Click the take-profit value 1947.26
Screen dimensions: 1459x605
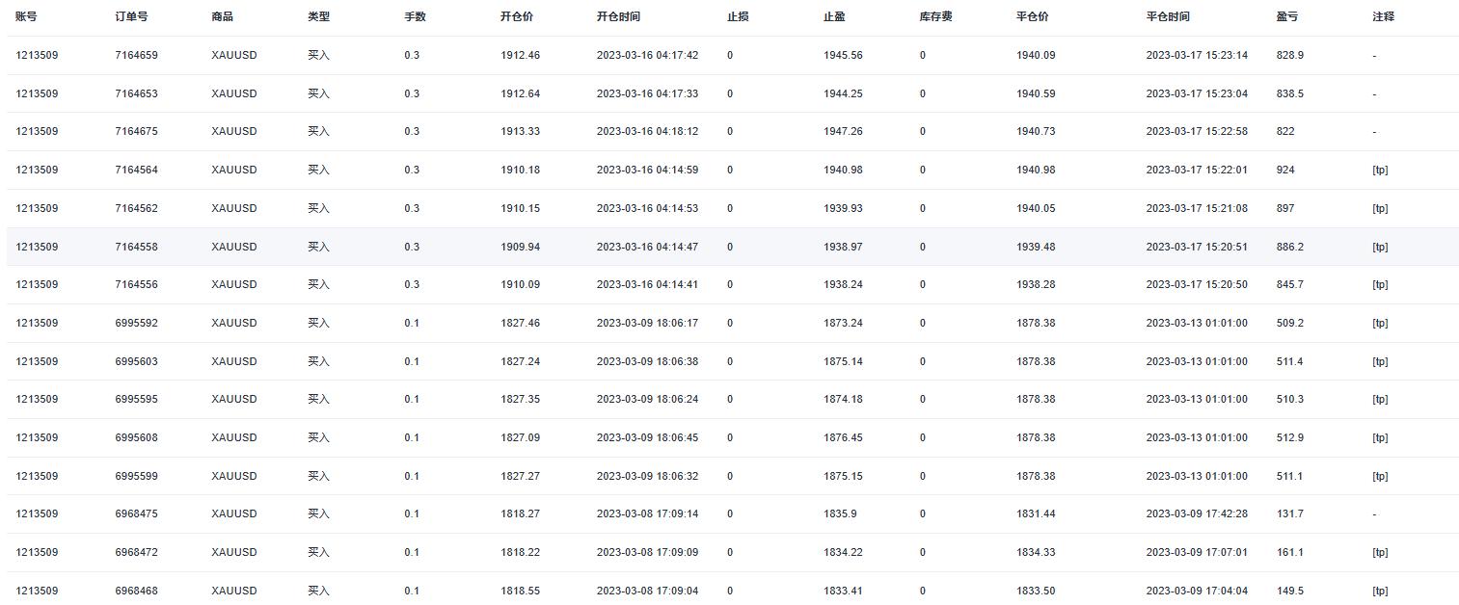pos(843,131)
